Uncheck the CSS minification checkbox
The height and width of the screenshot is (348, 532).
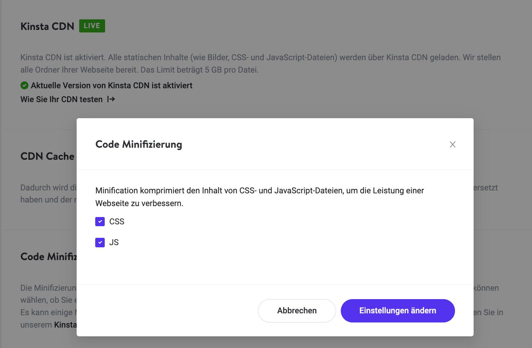click(100, 221)
